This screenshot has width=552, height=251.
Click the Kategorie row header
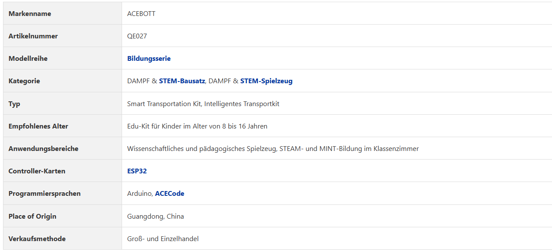pos(63,81)
